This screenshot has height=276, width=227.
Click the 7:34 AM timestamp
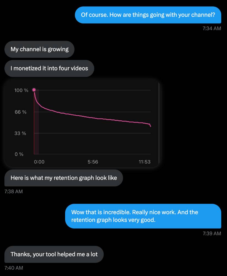(x=212, y=28)
